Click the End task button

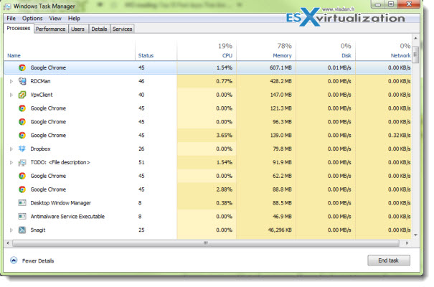click(x=389, y=260)
